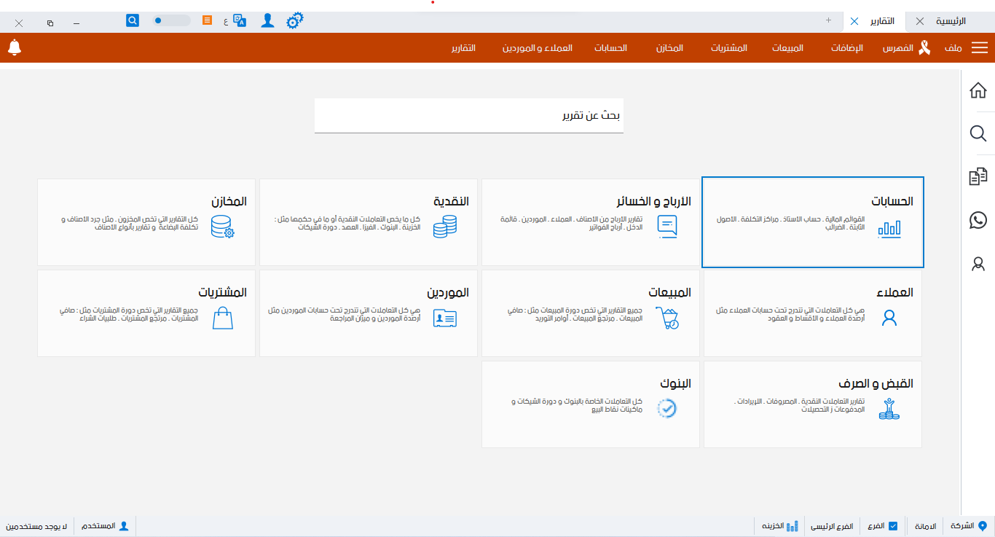The height and width of the screenshot is (537, 995).
Task: Open the العملاء reports card title
Action: point(895,292)
